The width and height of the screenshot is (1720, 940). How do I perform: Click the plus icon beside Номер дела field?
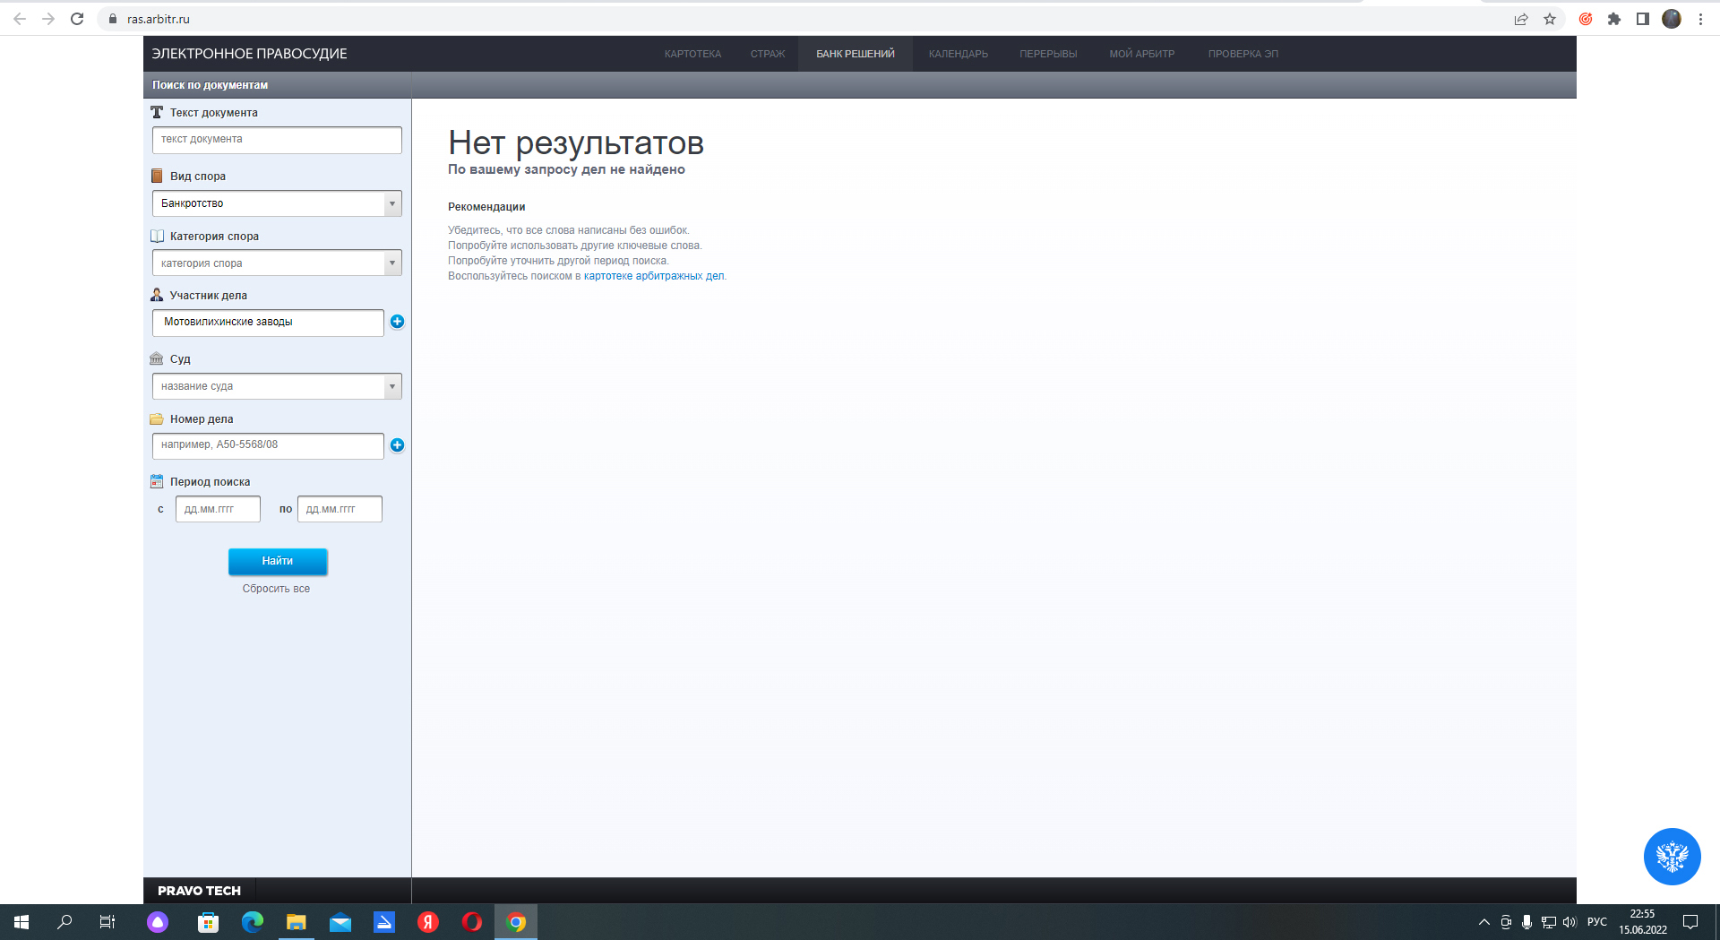point(397,445)
